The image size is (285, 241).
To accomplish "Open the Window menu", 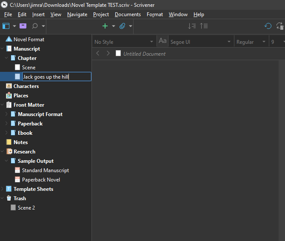I will coord(178,14).
